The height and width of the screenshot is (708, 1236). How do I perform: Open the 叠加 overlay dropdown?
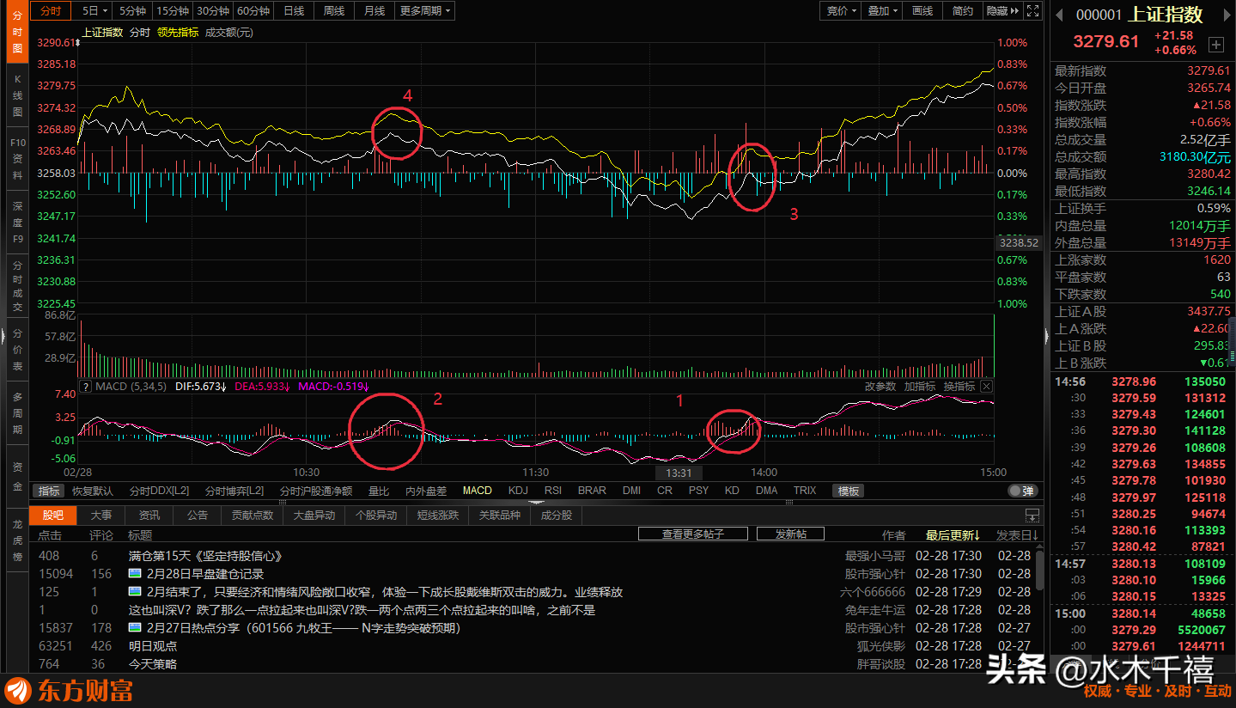click(x=882, y=11)
